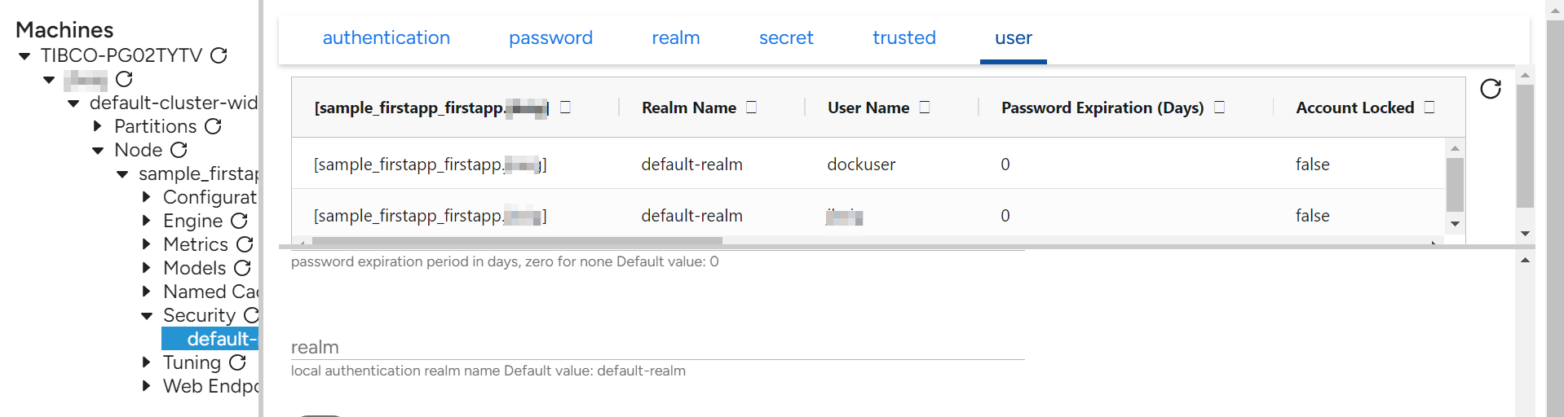The height and width of the screenshot is (417, 1564).
Task: Toggle the Realm Name column checkbox
Action: pyautogui.click(x=751, y=108)
